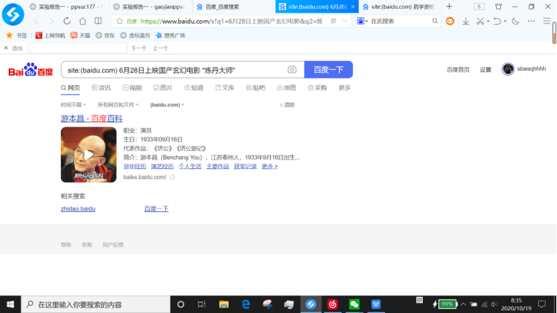557x313 pixels.
Task: Select the 资讯 search tab
Action: click(101, 88)
